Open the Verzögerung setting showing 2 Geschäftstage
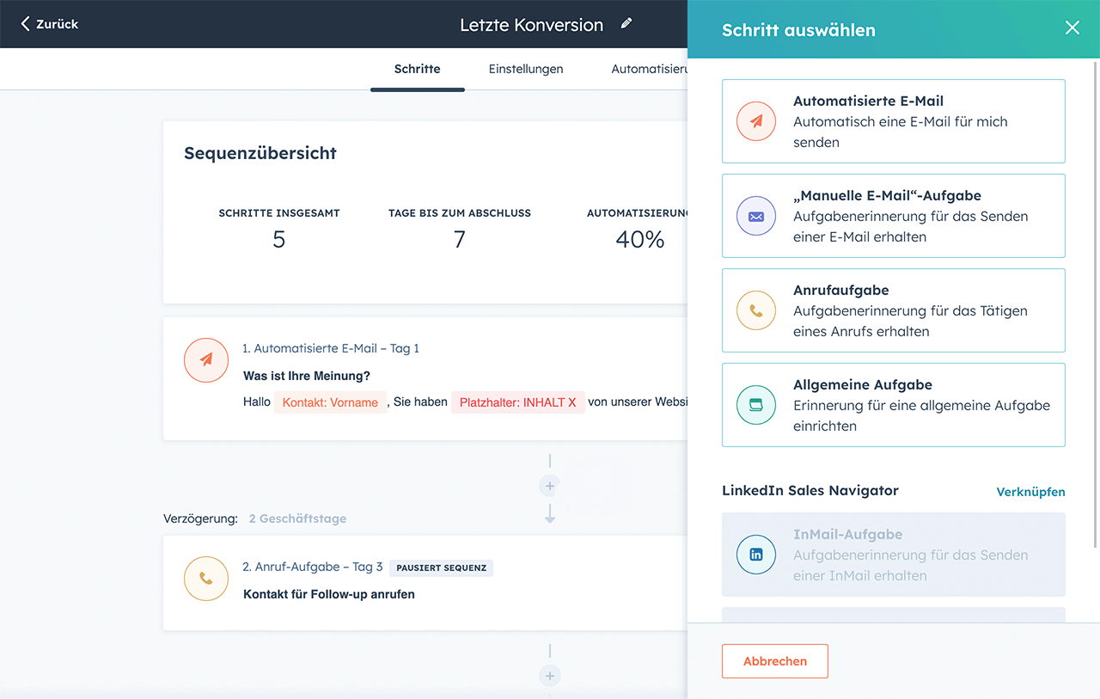 296,518
